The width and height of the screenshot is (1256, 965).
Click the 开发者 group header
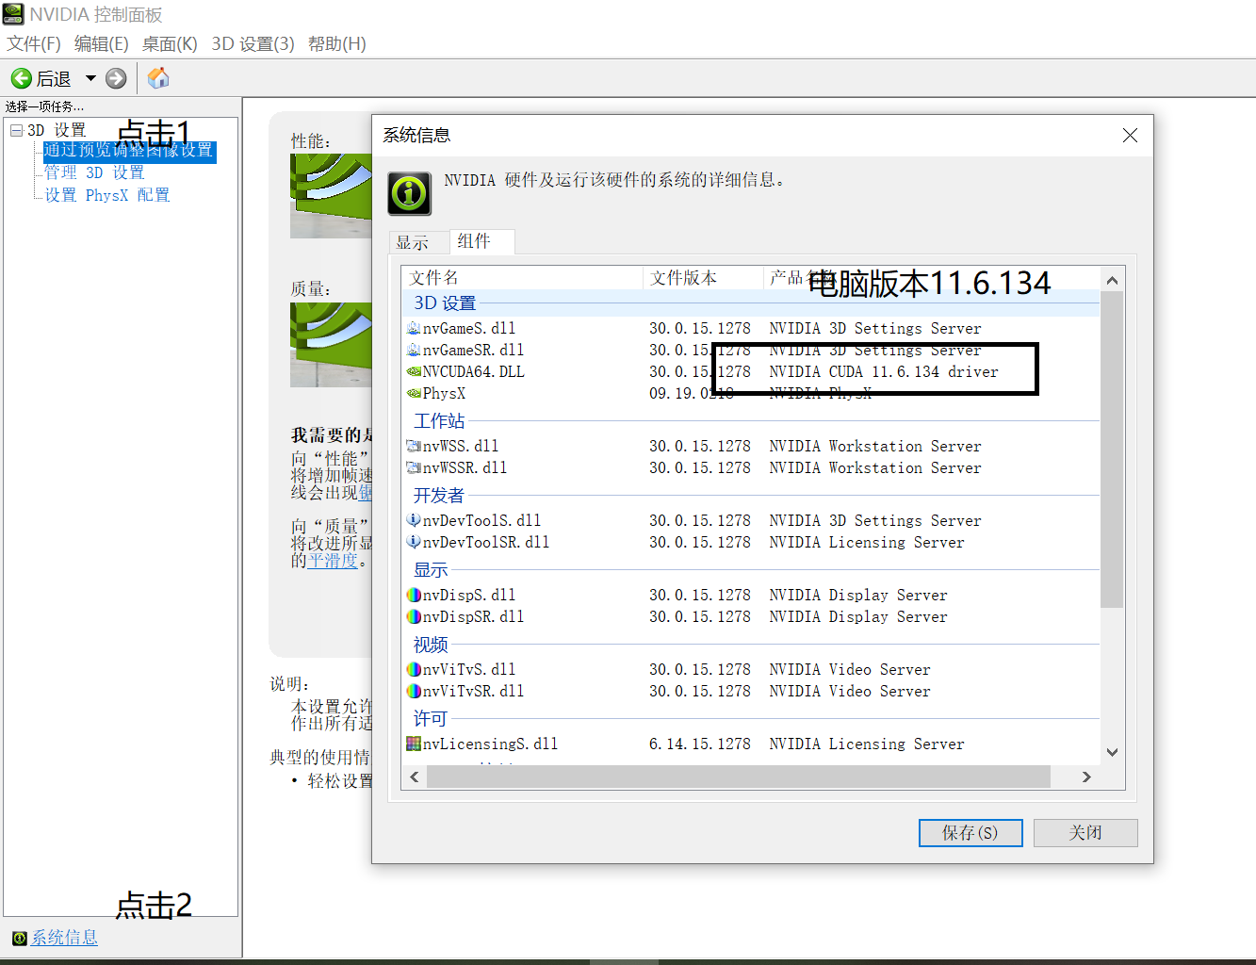coord(439,496)
